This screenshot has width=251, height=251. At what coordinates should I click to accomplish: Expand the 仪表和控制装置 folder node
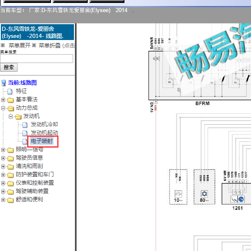click(3, 183)
